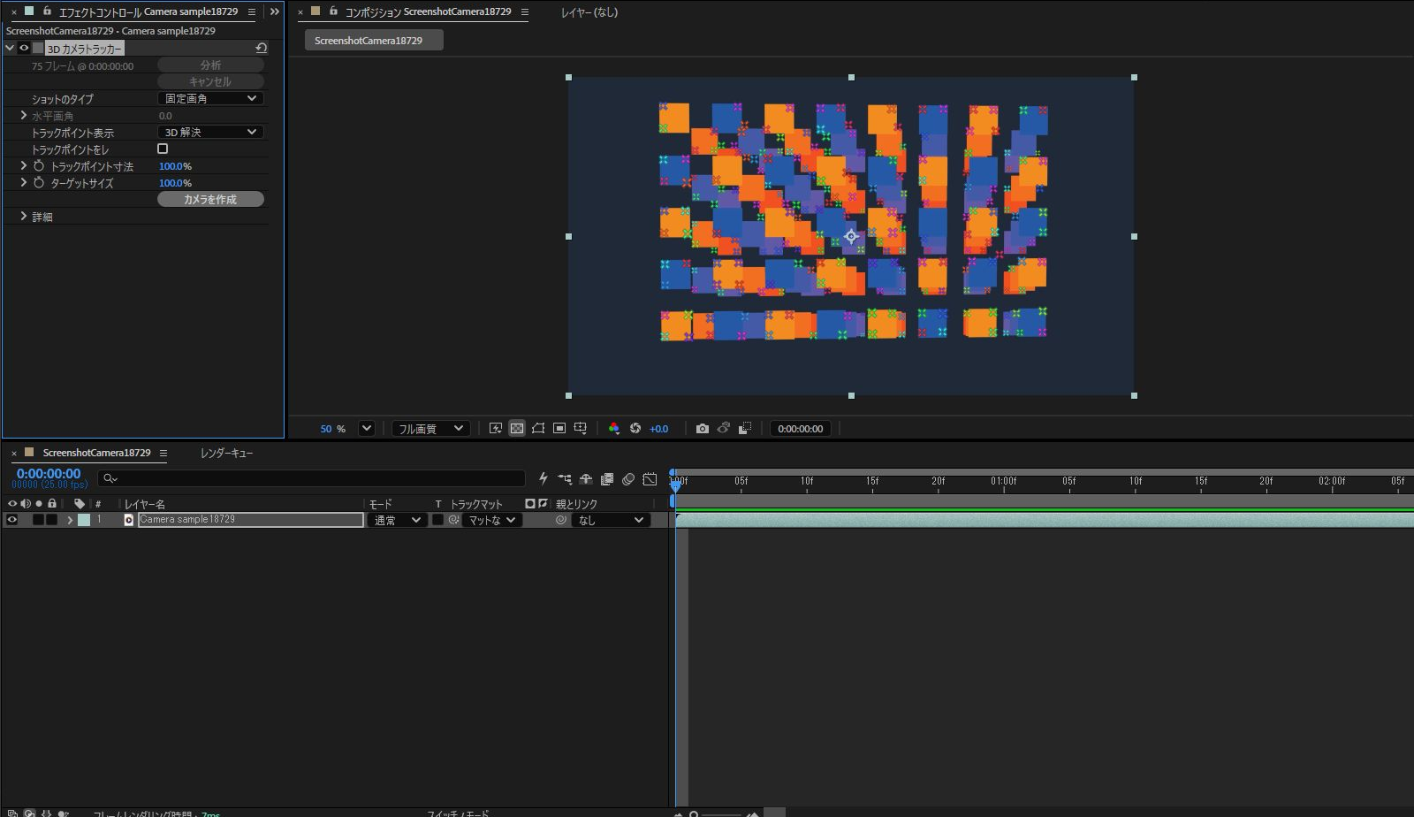Open magnification ratio dropdown arrow

click(x=367, y=428)
